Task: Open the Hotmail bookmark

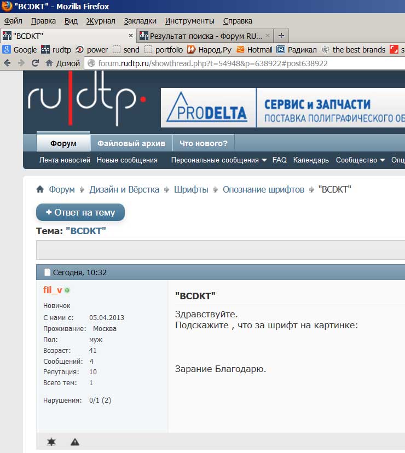Action: (x=254, y=50)
